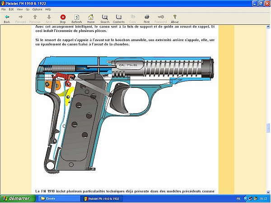The height and width of the screenshot is (203, 271).
Task: Open the Options menu
Action: click(37, 9)
